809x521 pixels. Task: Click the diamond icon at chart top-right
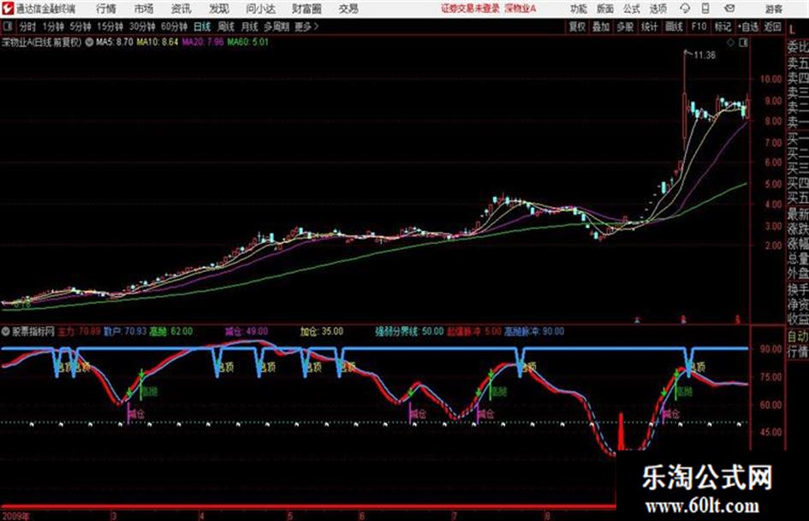click(730, 43)
